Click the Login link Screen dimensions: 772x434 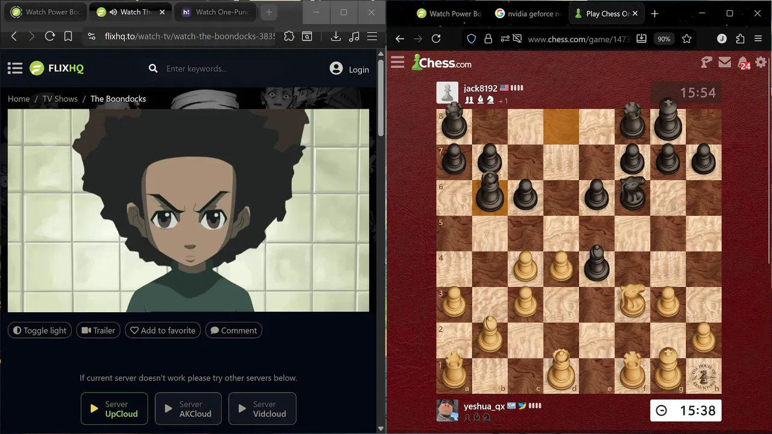[x=359, y=69]
